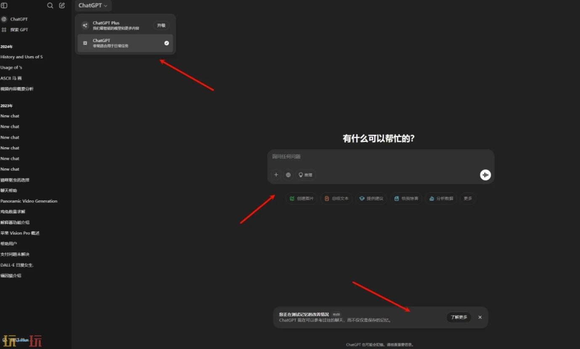Expand the 更多 suggestions chip

tap(468, 198)
